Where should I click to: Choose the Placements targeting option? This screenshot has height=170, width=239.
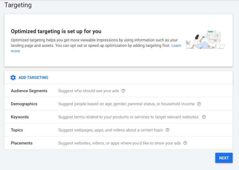point(21,143)
